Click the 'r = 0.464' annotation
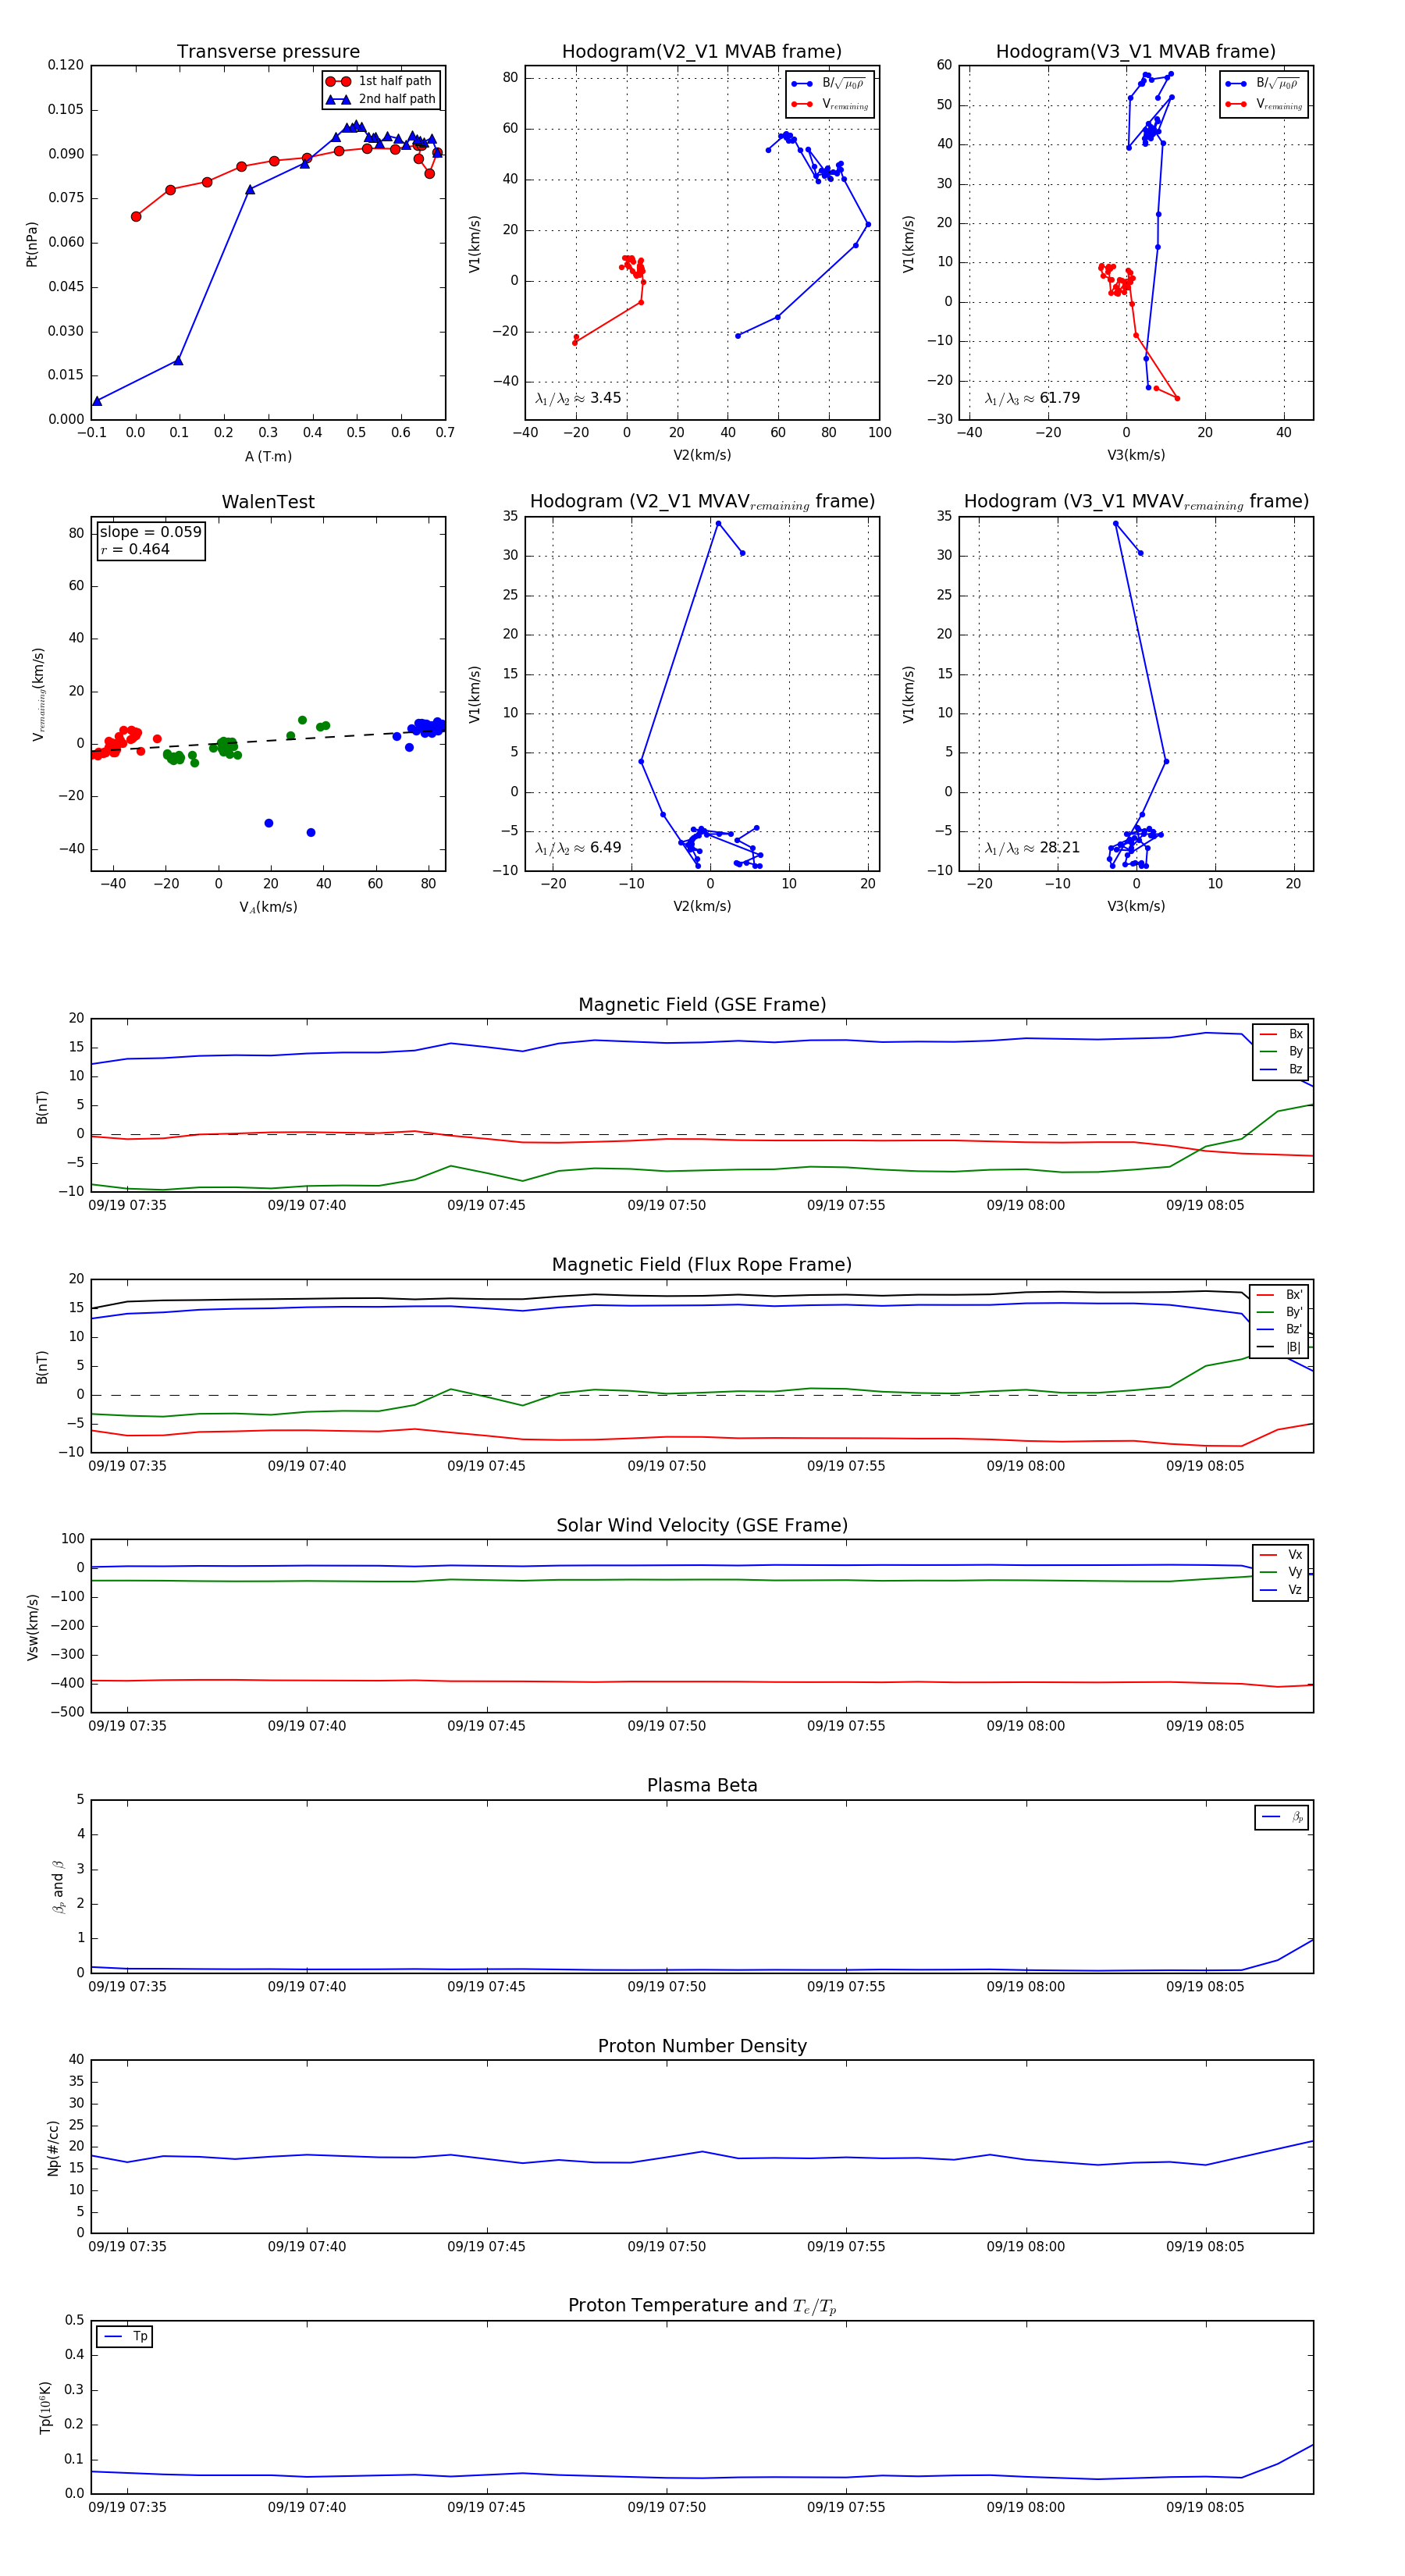The height and width of the screenshot is (2576, 1405). (135, 549)
